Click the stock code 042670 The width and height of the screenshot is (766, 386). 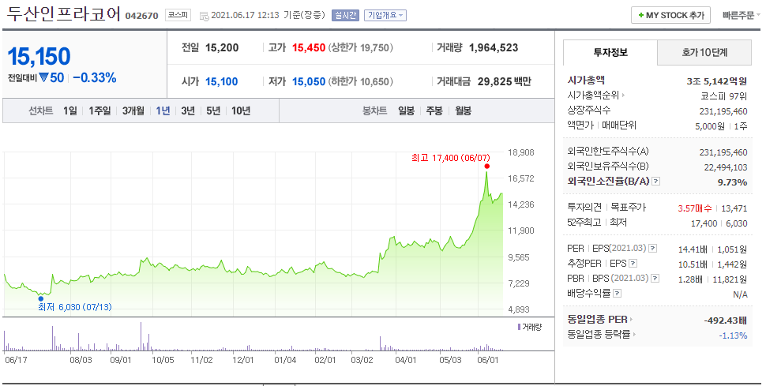(x=141, y=16)
